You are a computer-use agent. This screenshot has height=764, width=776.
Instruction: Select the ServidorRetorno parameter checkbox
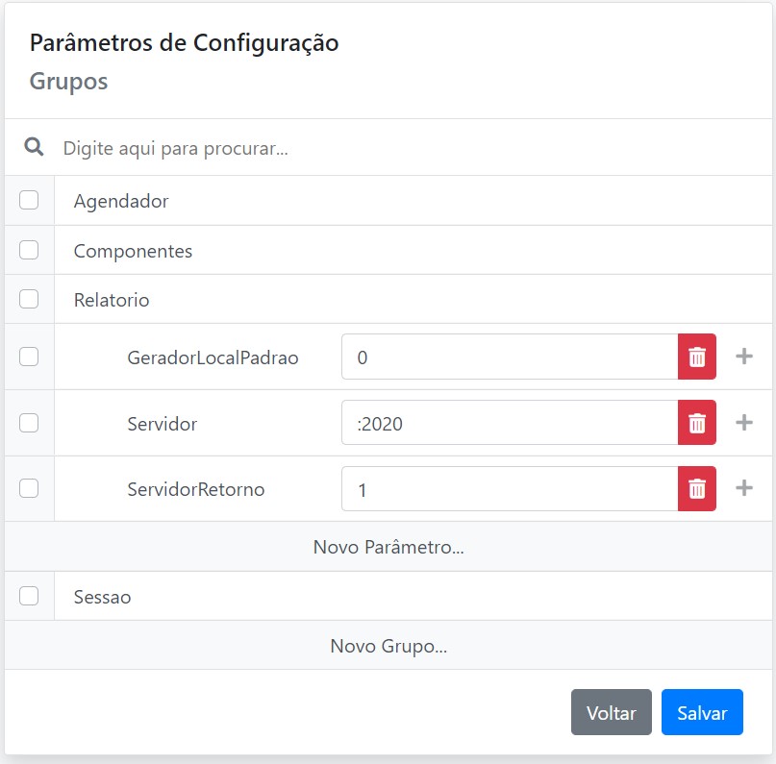point(29,488)
